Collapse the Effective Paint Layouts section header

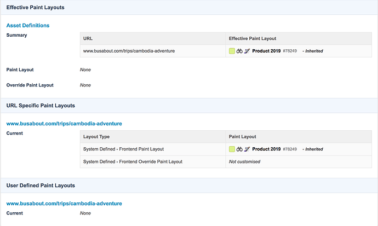coord(35,7)
